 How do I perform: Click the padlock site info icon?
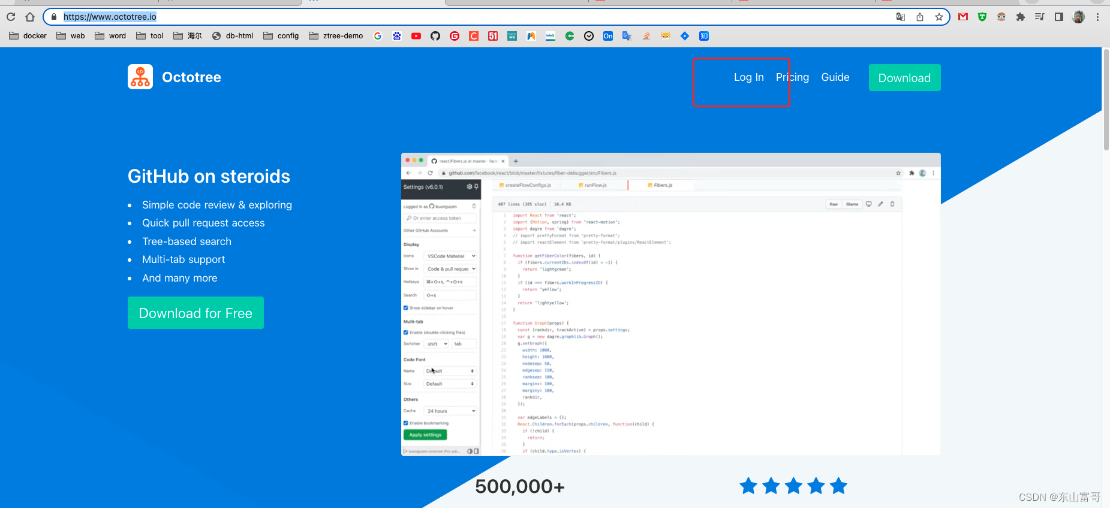tap(54, 17)
